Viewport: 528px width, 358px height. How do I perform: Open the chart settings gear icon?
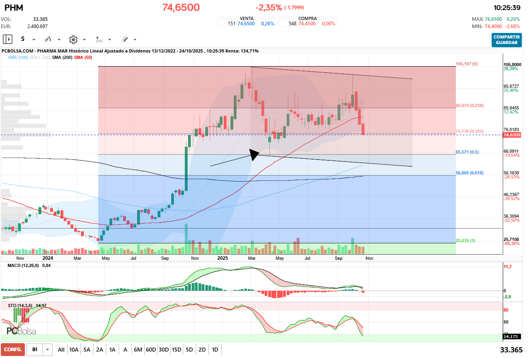point(73,39)
